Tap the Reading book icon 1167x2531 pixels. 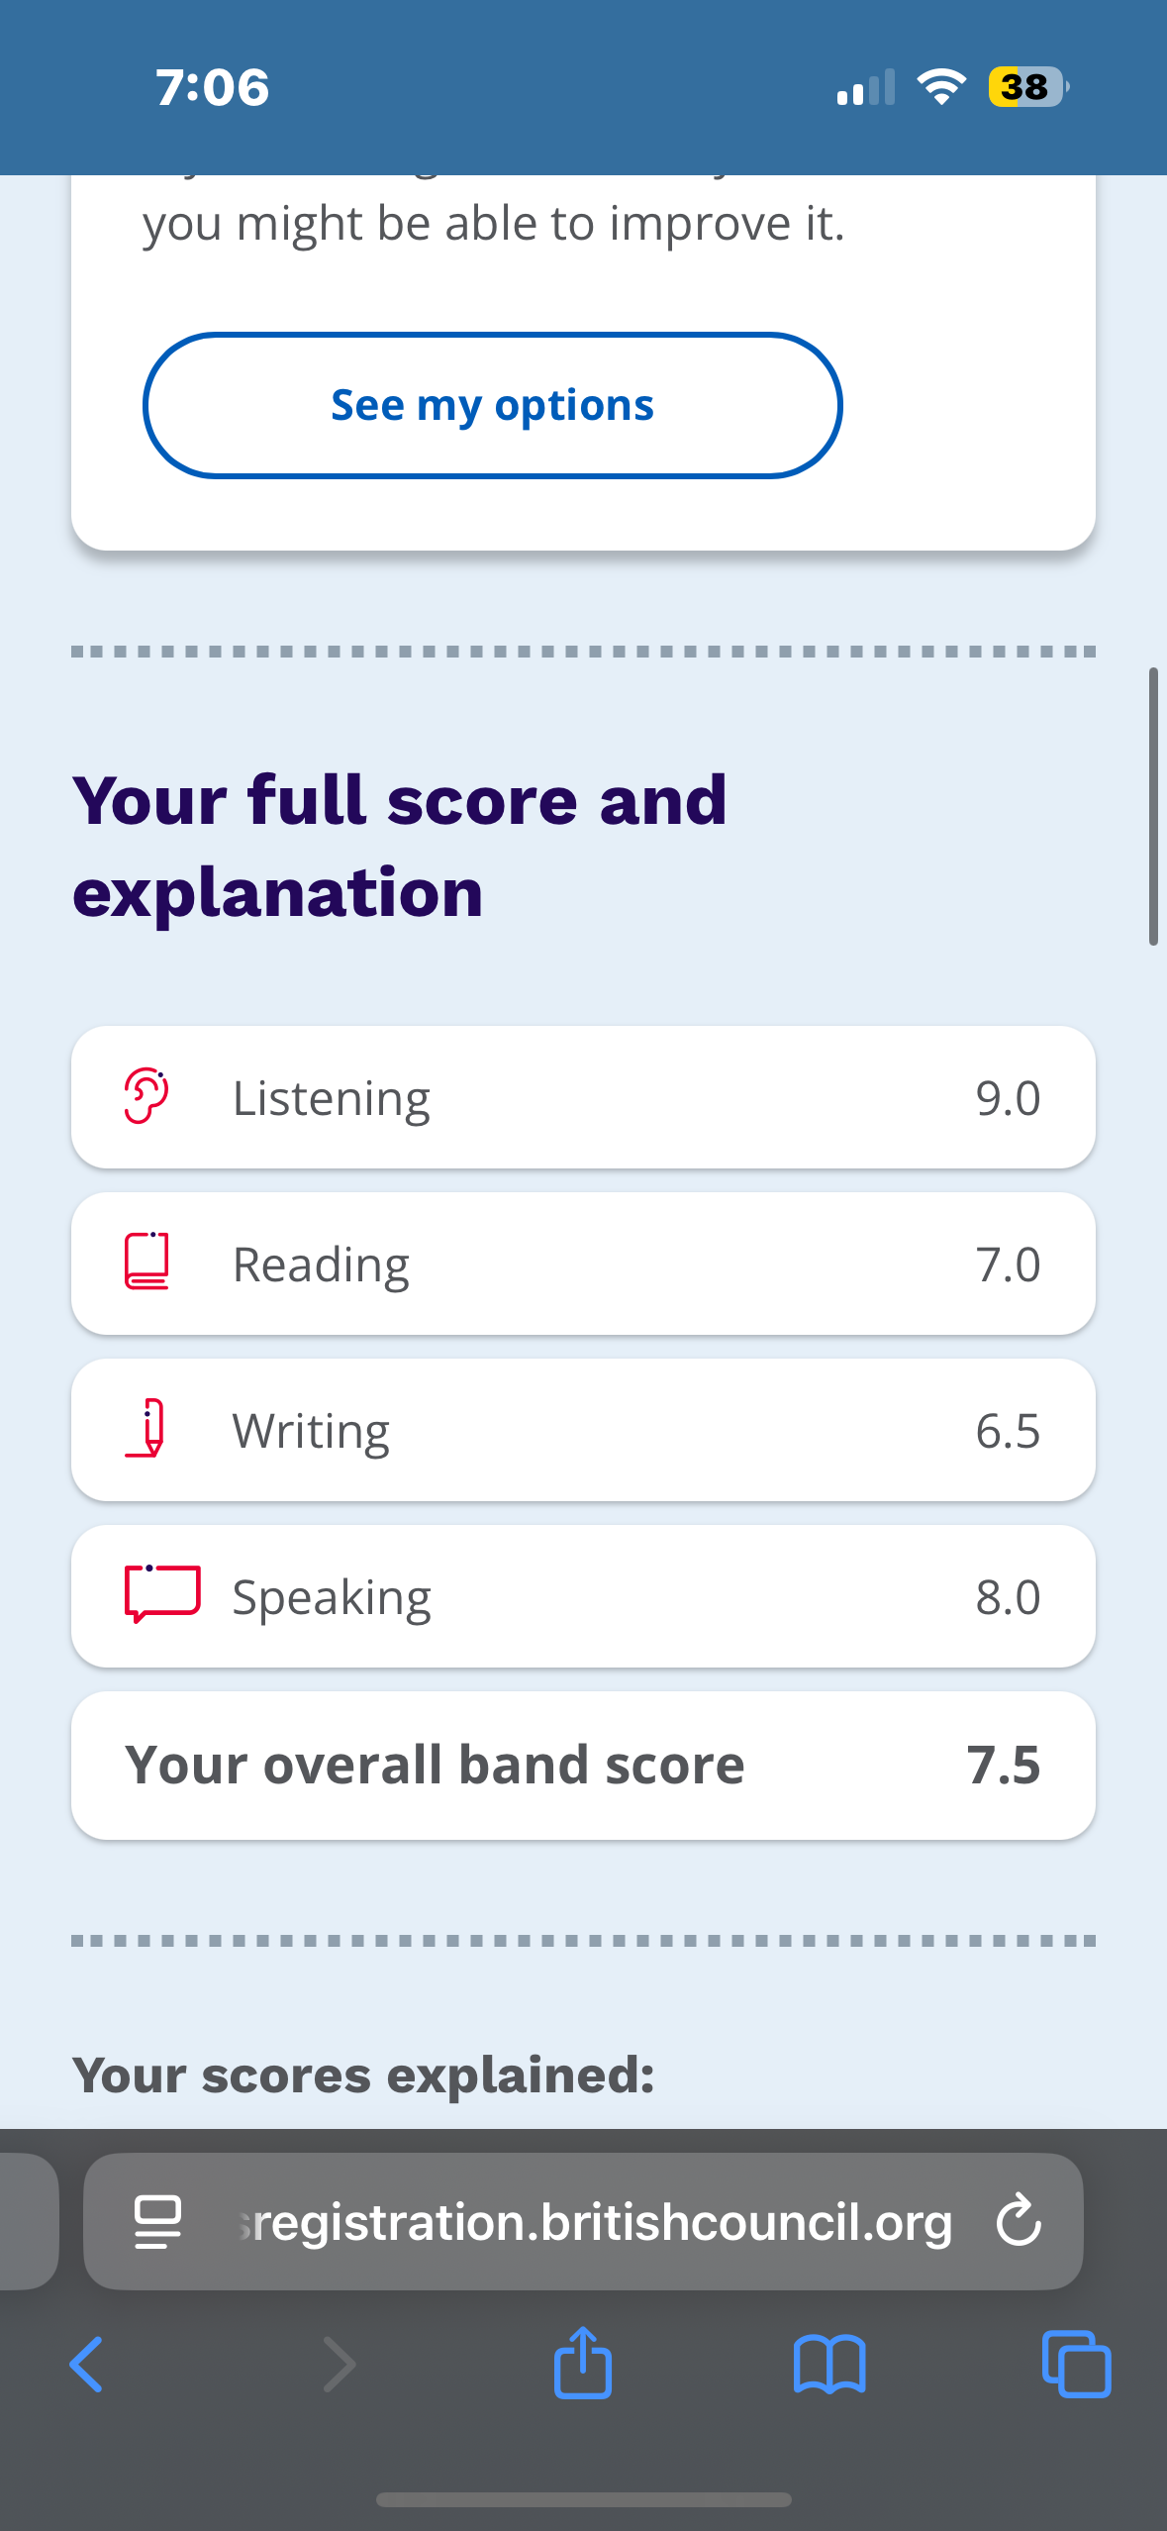pos(146,1262)
